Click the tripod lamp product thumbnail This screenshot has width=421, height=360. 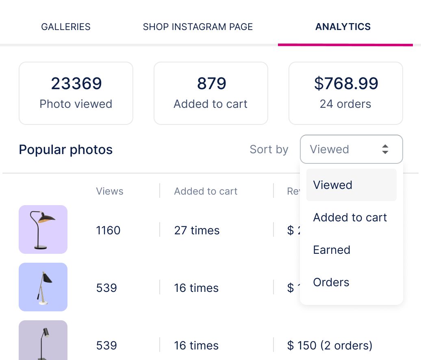[x=43, y=287]
